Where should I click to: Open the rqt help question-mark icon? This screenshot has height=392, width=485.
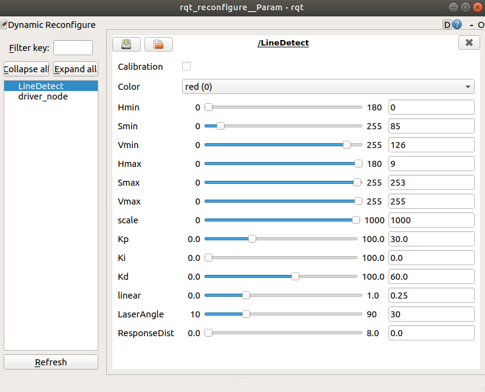(457, 24)
